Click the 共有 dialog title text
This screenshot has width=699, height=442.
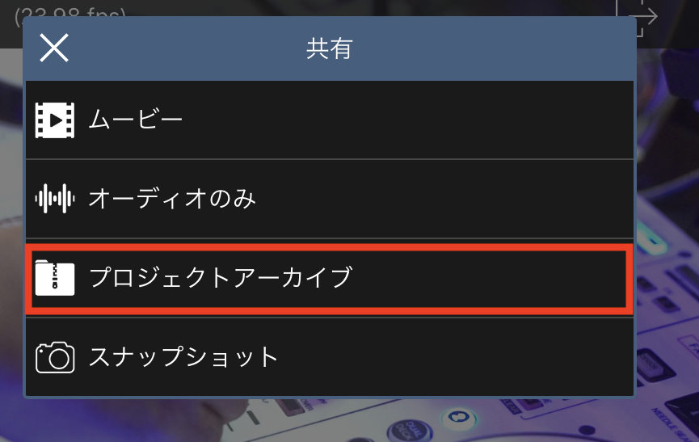pyautogui.click(x=329, y=48)
